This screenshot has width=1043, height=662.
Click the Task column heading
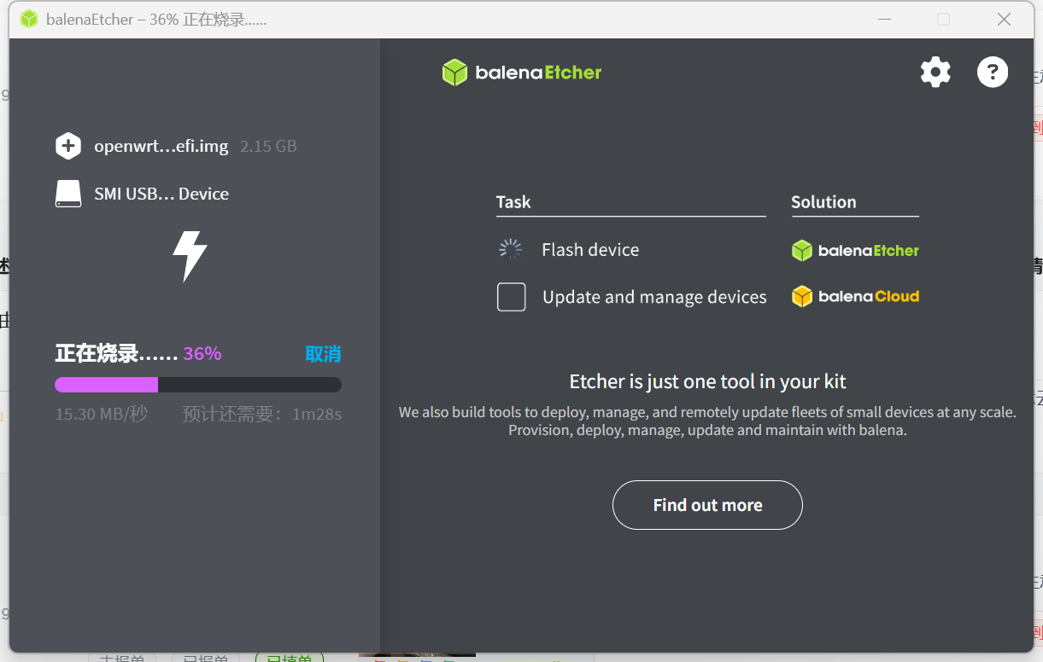coord(513,202)
